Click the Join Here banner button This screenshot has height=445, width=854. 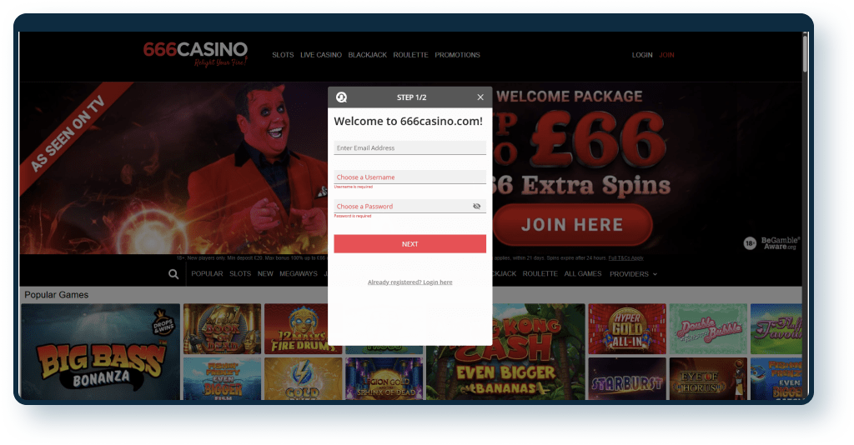pos(572,225)
